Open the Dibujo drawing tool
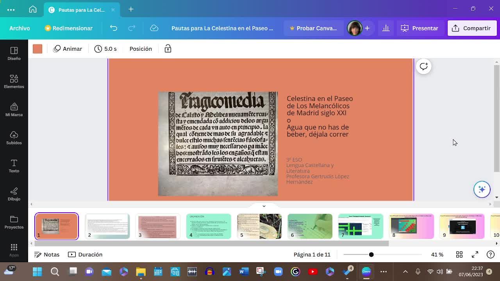 point(14,194)
